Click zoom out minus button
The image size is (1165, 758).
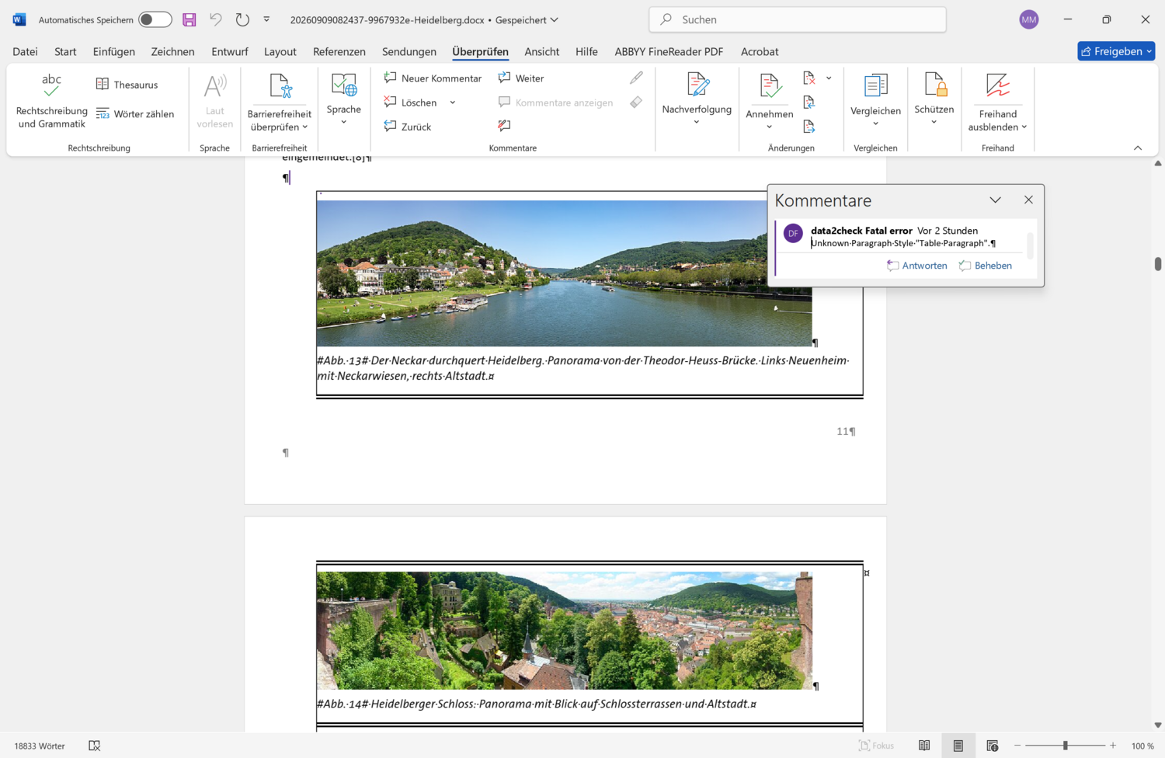click(x=1017, y=746)
